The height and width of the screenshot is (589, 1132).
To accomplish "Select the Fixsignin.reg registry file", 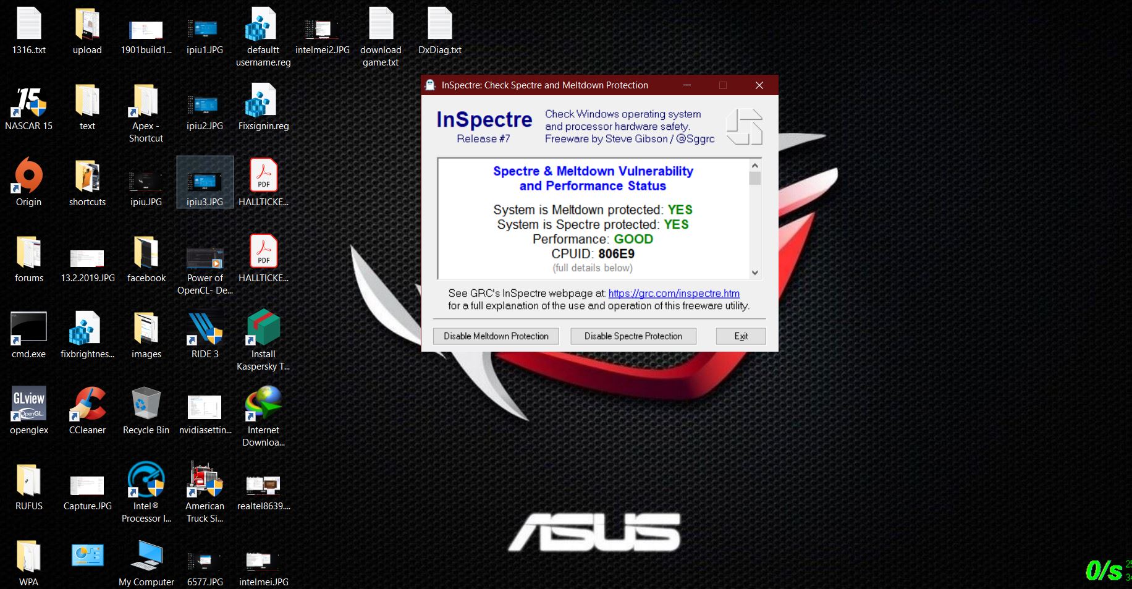I will pyautogui.click(x=263, y=102).
